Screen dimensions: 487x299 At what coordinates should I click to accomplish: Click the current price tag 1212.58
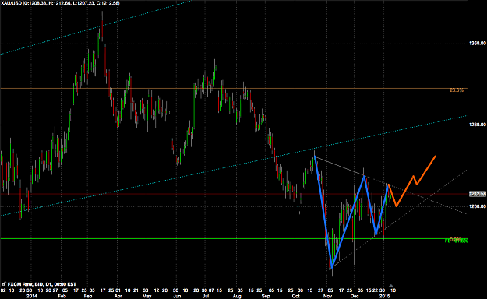478,194
